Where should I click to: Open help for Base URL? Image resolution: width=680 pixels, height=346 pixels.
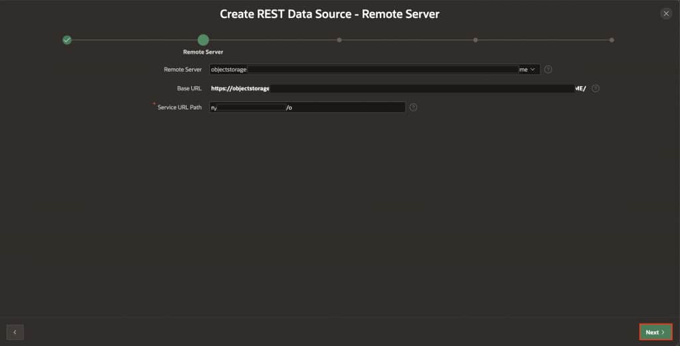[x=596, y=88]
